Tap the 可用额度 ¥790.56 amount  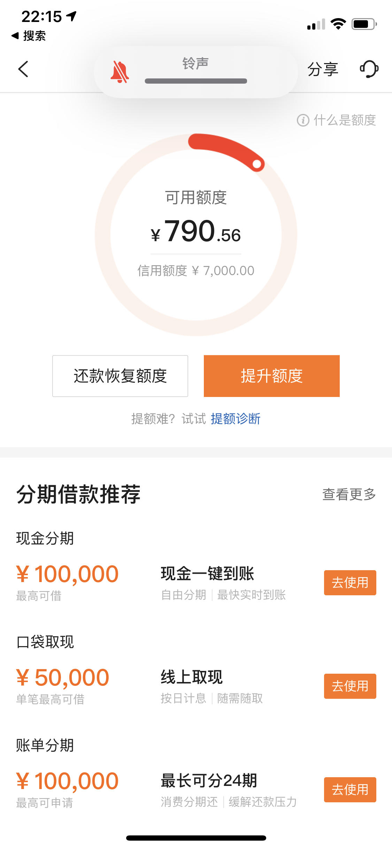coord(196,231)
